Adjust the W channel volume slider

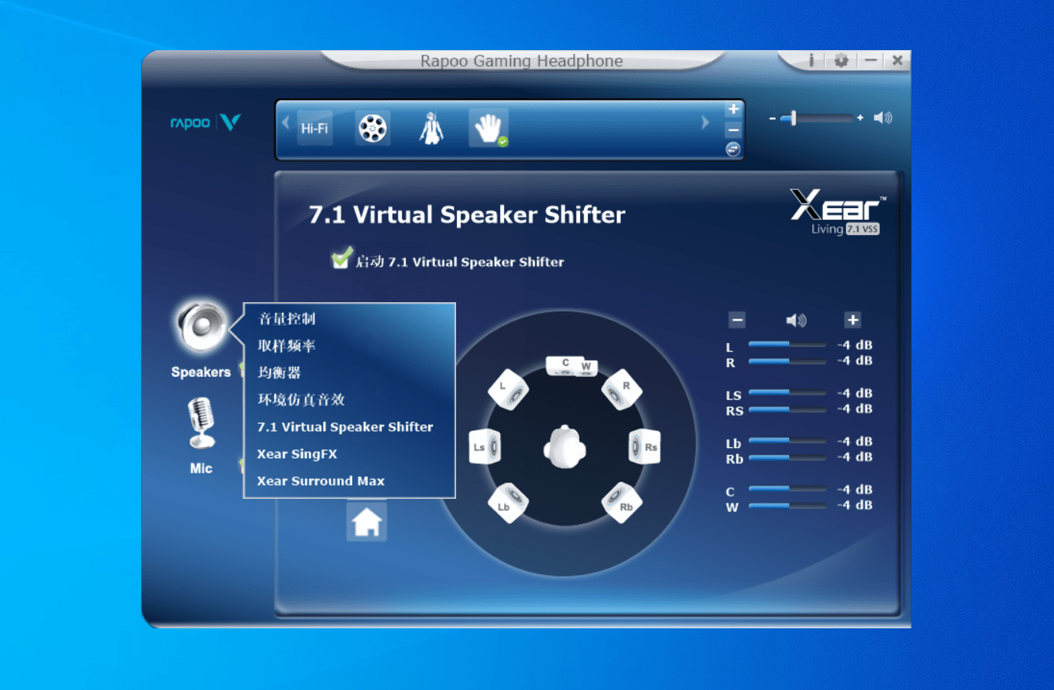tap(787, 506)
